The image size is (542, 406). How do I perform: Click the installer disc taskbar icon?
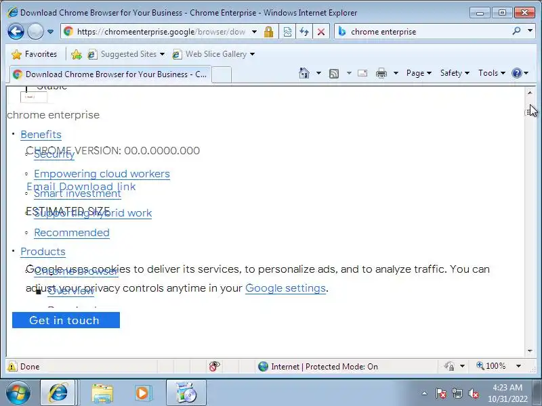coord(186,393)
